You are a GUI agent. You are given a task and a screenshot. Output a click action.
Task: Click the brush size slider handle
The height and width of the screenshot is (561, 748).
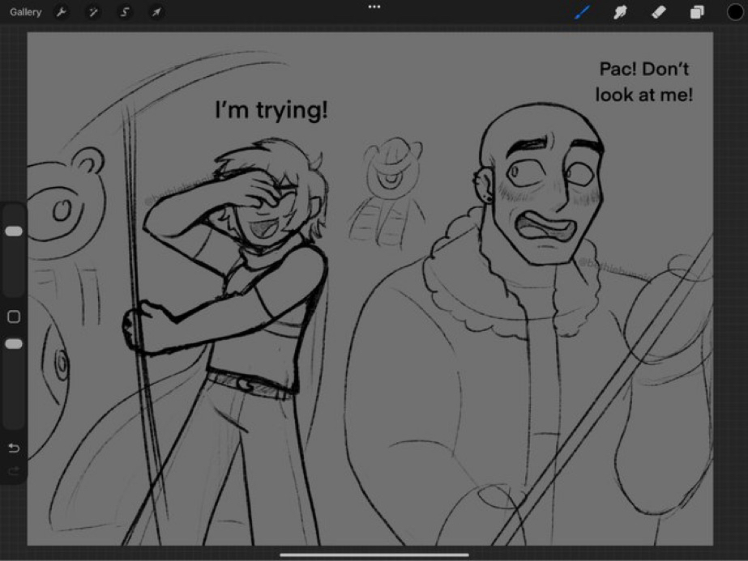[14, 232]
